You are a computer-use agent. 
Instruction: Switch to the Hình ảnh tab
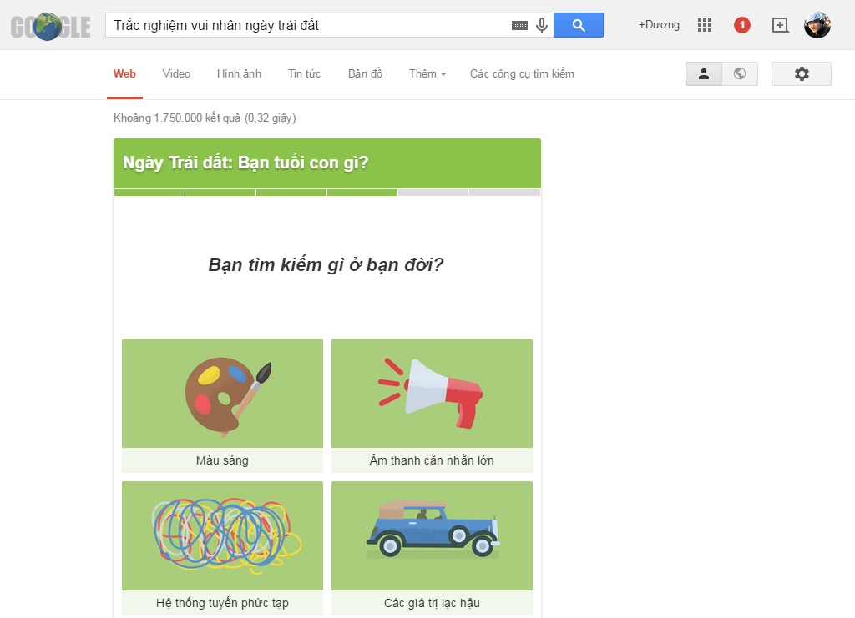[239, 74]
